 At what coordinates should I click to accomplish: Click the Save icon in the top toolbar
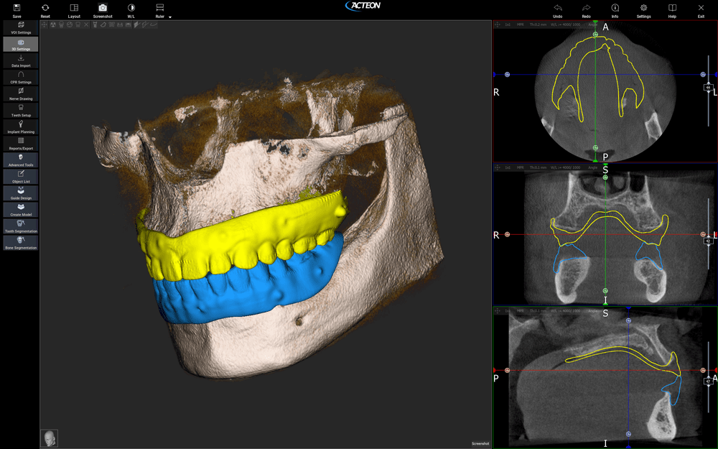click(17, 8)
